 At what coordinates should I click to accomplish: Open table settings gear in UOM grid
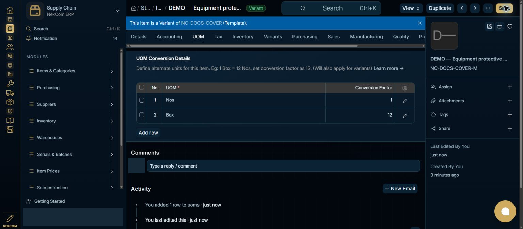click(x=405, y=88)
